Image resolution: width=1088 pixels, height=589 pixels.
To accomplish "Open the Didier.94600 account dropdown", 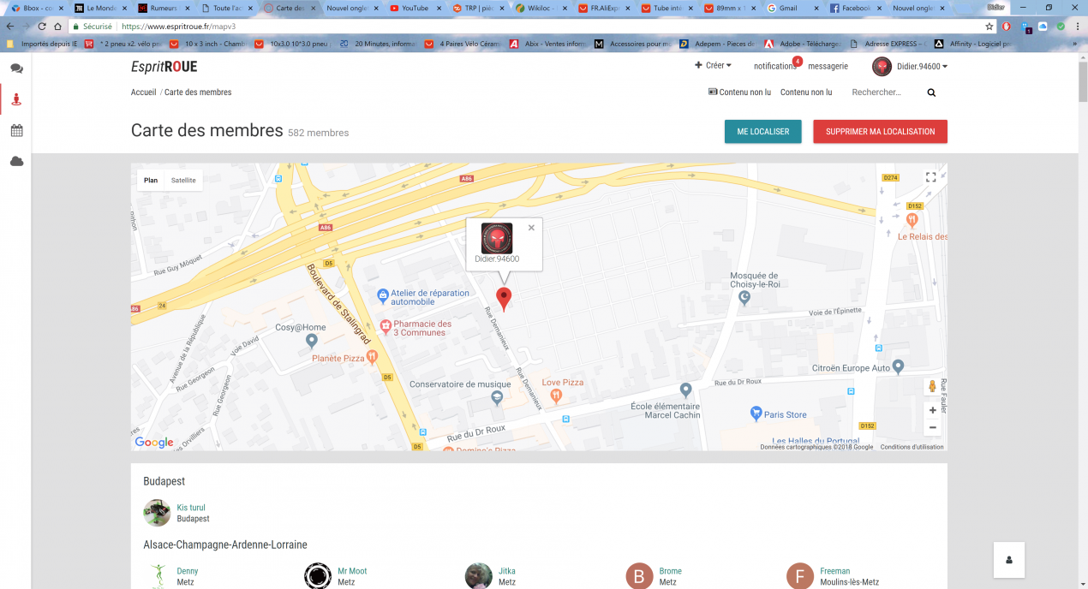I will [x=910, y=67].
